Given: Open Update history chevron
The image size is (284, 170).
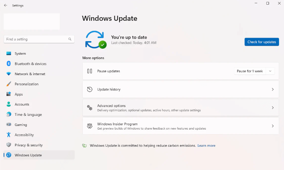Looking at the screenshot, I should (273, 89).
